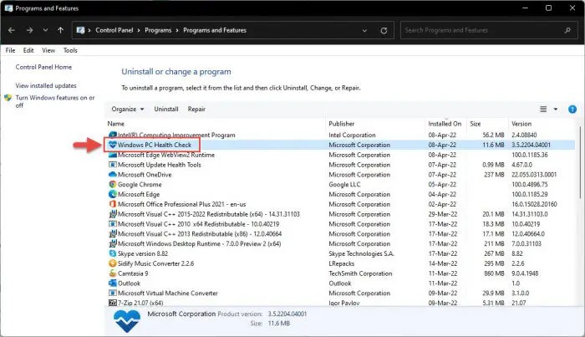Select Intel Computing Improvement Program icon
The width and height of the screenshot is (585, 337).
pyautogui.click(x=112, y=135)
